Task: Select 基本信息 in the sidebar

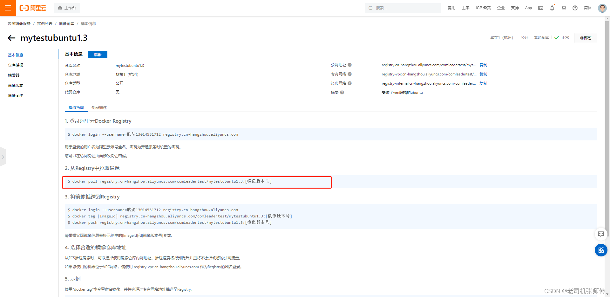Action: 16,55
